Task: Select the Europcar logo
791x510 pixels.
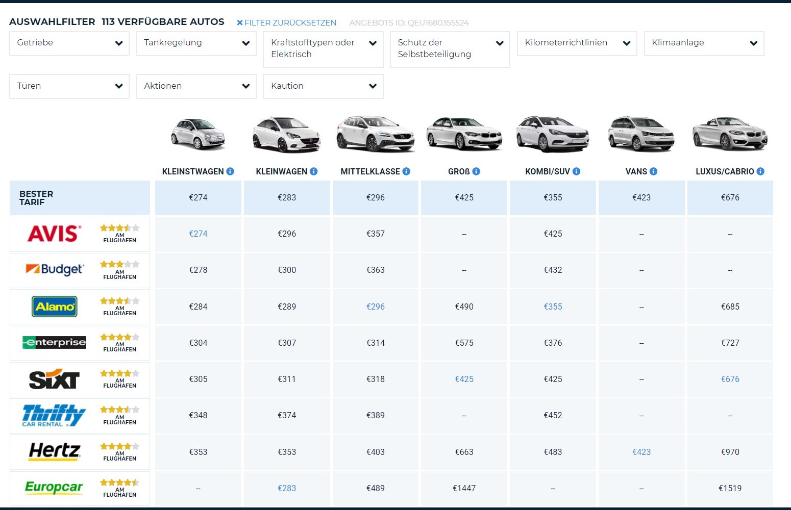Action: [x=54, y=488]
